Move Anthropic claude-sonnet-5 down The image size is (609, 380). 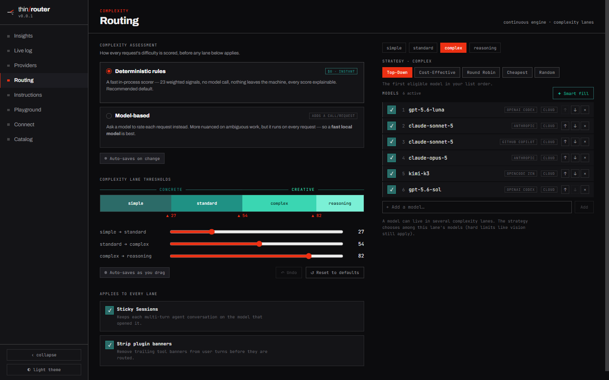click(575, 126)
